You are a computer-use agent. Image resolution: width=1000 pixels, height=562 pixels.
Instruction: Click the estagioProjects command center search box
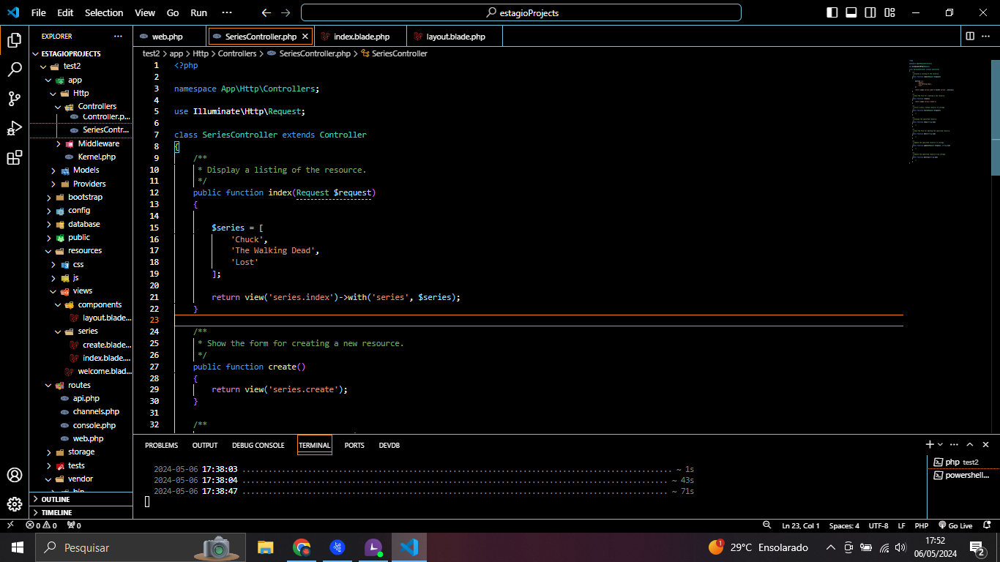point(521,12)
